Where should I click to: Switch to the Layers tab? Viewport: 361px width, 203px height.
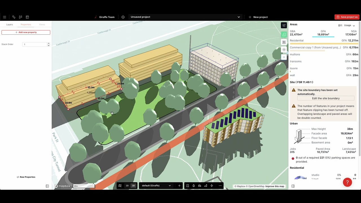10,25
